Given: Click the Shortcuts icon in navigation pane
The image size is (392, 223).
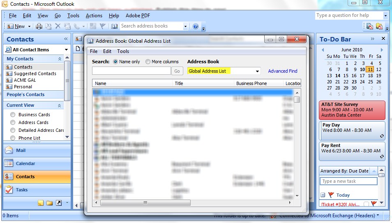Looking at the screenshot, I should tap(59, 203).
